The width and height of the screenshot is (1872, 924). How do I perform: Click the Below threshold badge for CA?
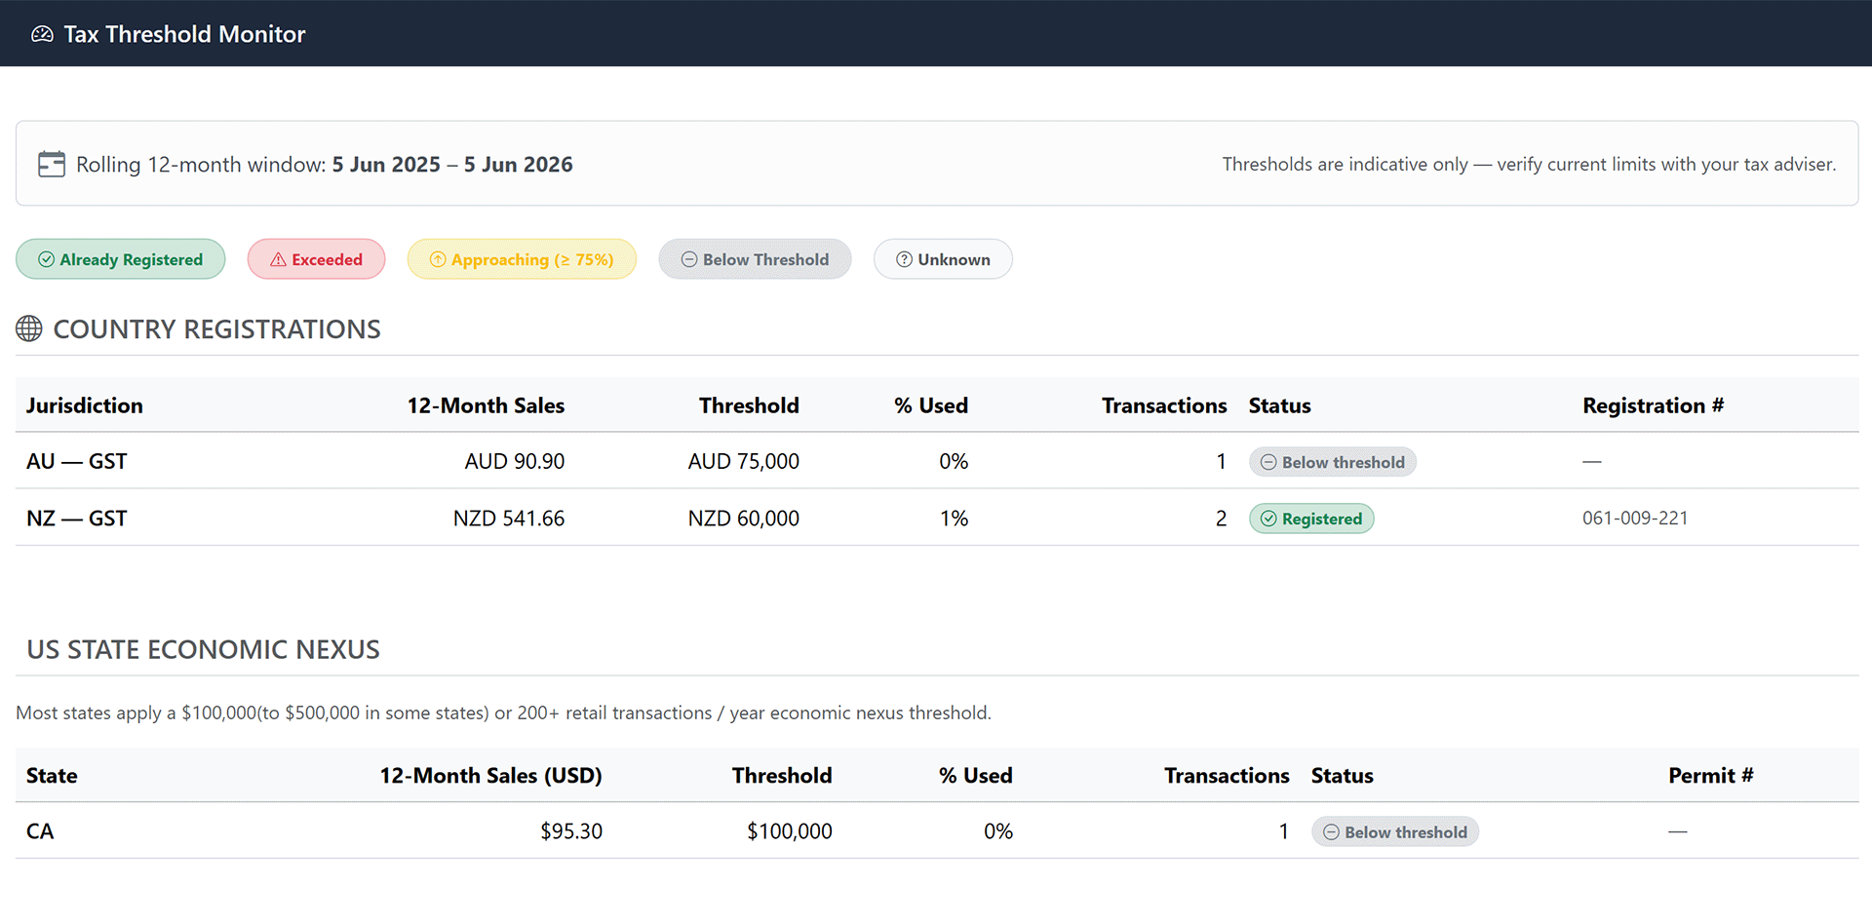tap(1395, 832)
